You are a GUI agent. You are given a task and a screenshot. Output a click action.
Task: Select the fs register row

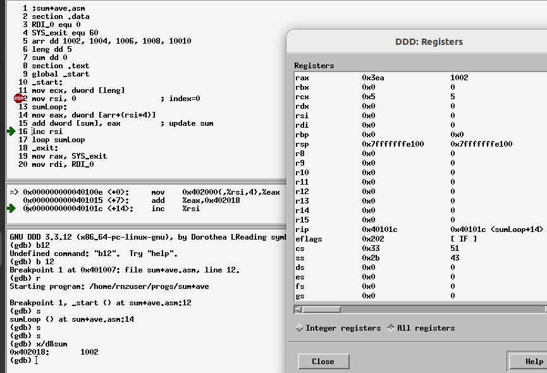point(421,286)
